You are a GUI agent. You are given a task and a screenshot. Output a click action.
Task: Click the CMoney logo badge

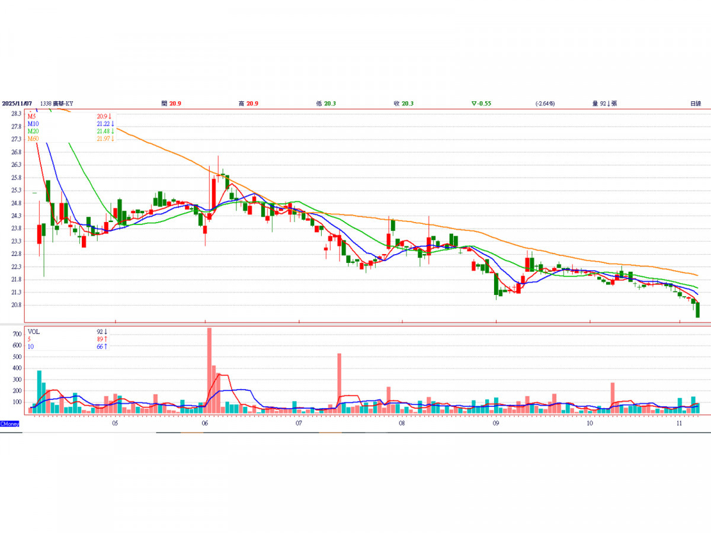point(10,424)
